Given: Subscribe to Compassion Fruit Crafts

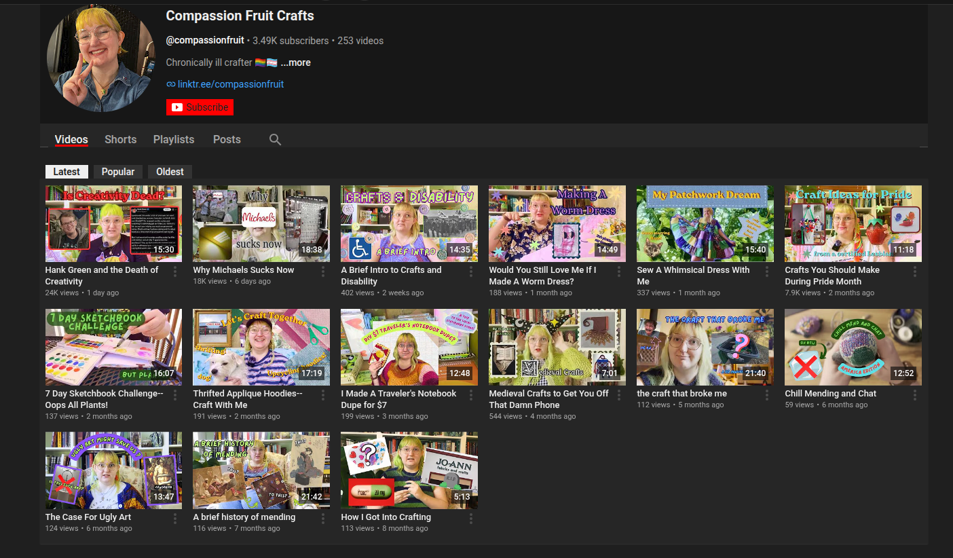Looking at the screenshot, I should [x=200, y=107].
